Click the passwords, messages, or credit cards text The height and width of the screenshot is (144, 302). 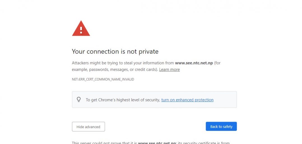123,69
